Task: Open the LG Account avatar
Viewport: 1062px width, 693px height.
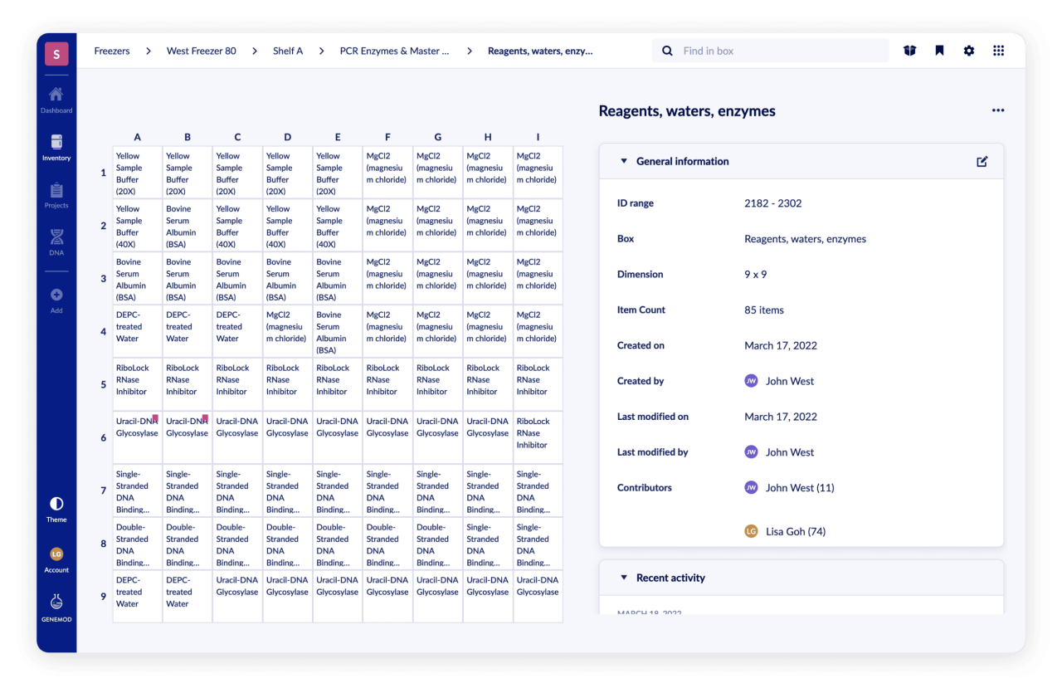Action: tap(56, 554)
